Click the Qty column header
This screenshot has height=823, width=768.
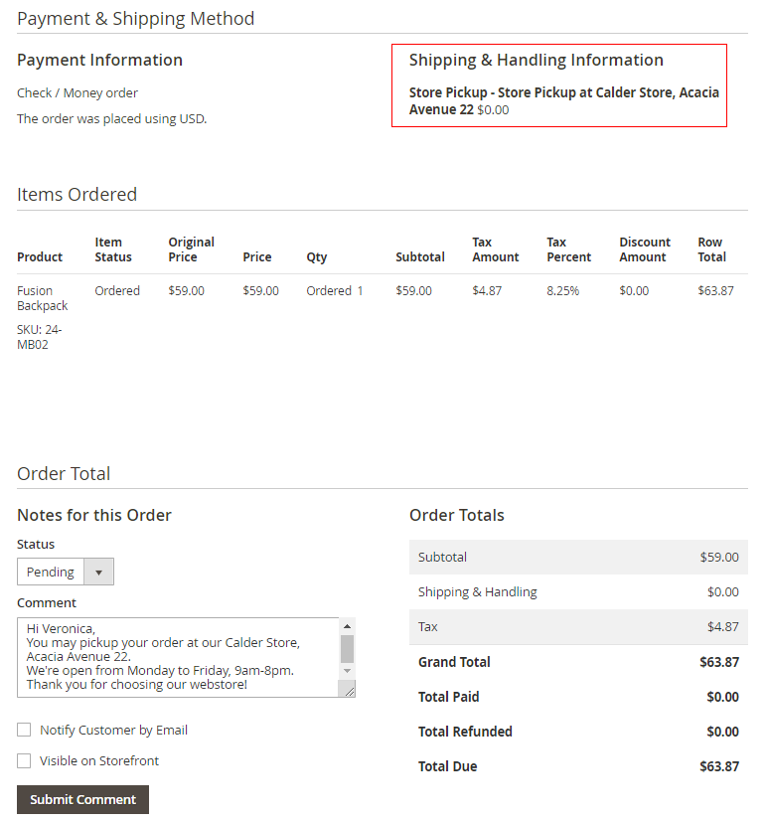[x=316, y=256]
